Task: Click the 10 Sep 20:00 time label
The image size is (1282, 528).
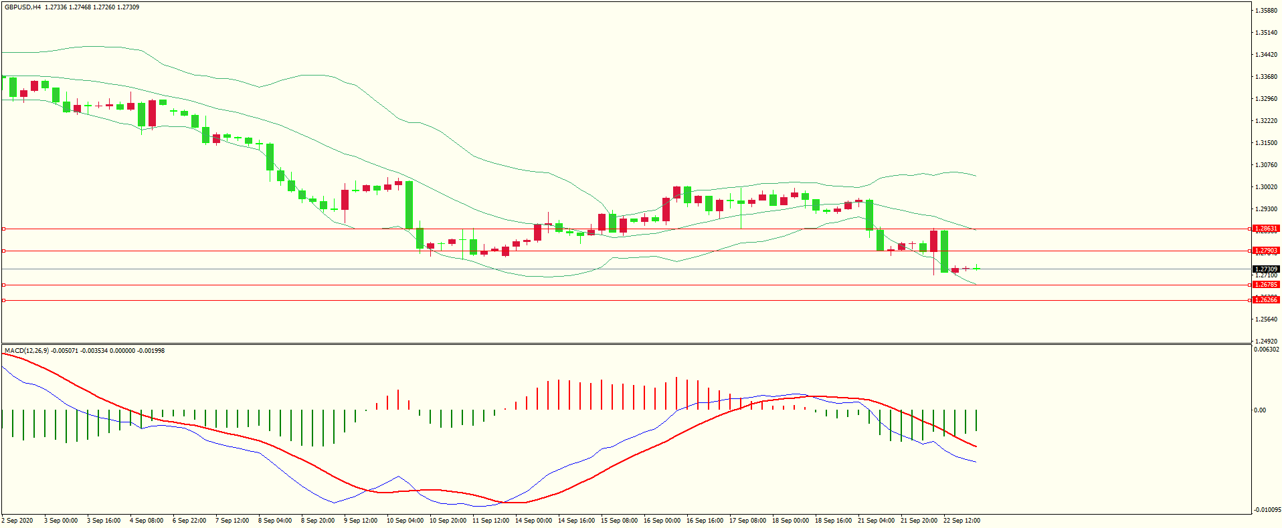Action: pos(448,521)
